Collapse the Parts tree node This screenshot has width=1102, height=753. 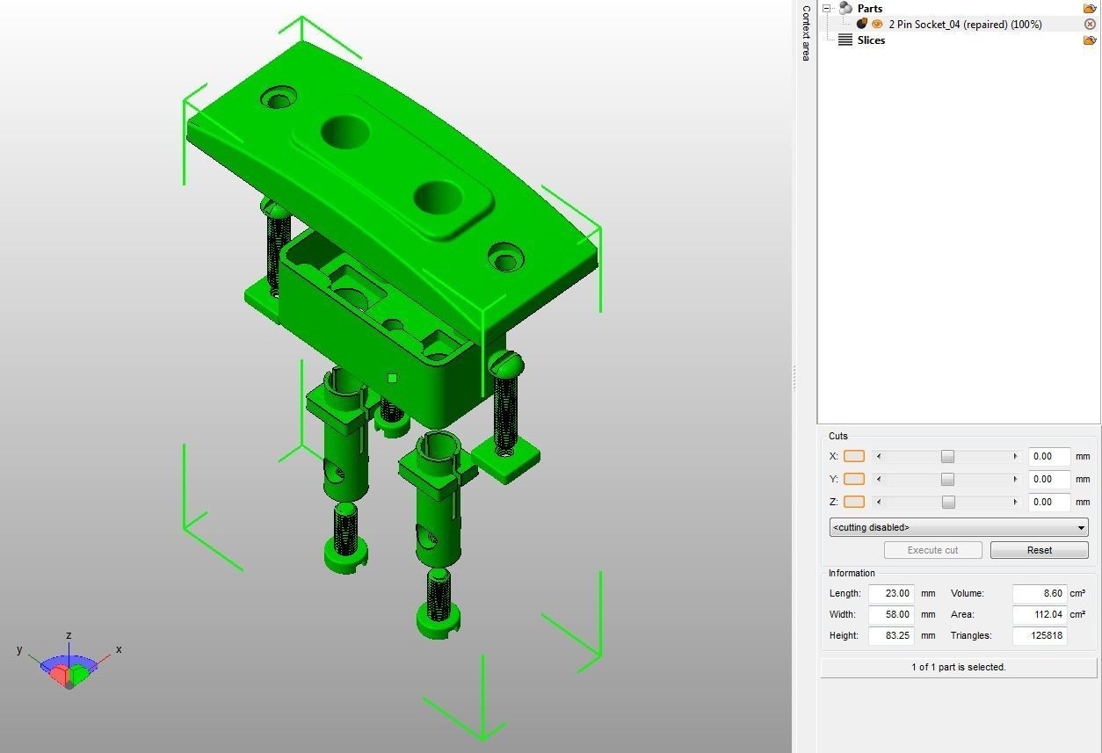tap(827, 8)
